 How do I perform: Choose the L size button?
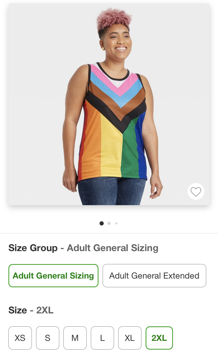click(102, 338)
